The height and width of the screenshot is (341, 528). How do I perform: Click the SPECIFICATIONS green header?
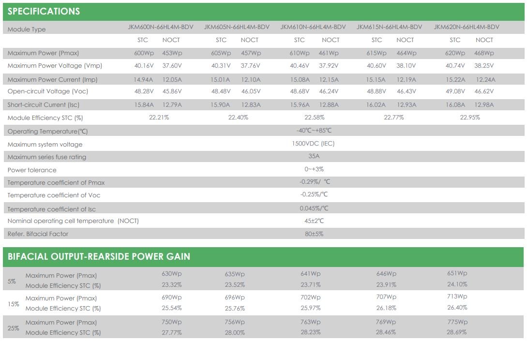tap(264, 12)
